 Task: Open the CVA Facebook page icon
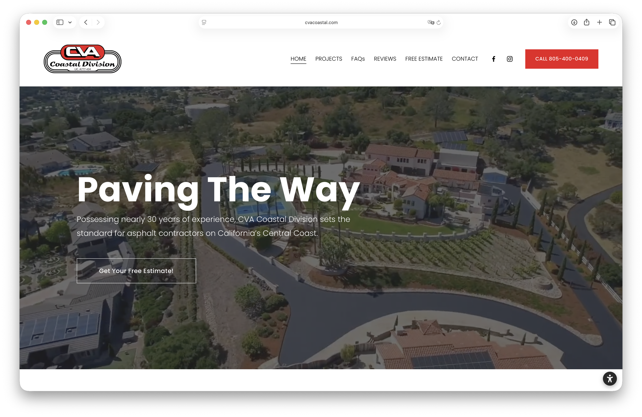(493, 59)
